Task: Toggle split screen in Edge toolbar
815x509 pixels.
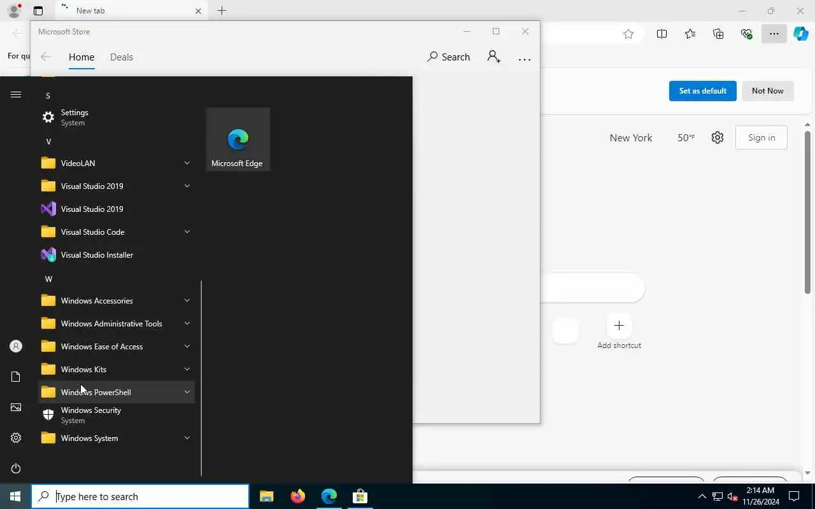Action: (x=662, y=34)
